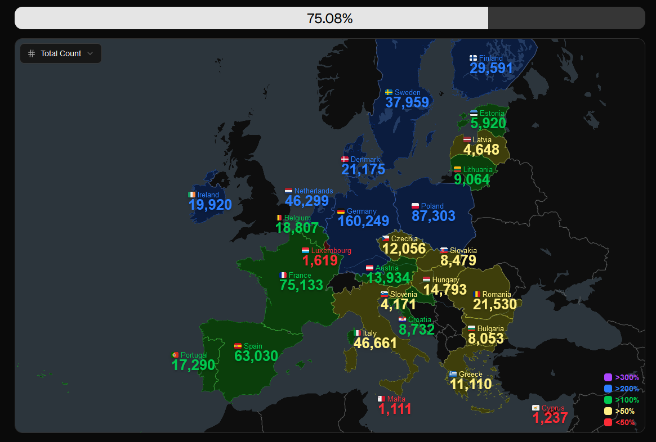This screenshot has height=442, width=656.
Task: Click Belgium's count 18,807
Action: pyautogui.click(x=297, y=228)
